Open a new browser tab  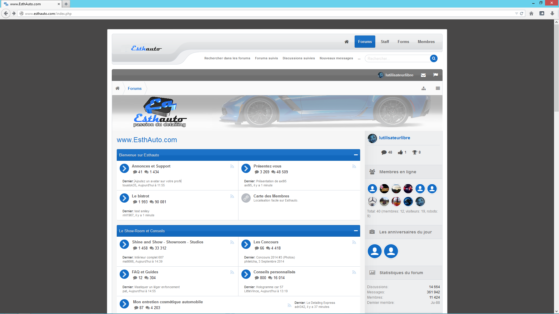[x=66, y=4]
